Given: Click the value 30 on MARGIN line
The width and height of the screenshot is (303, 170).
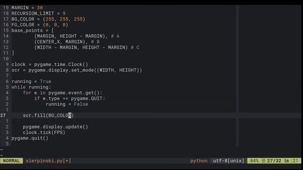Looking at the screenshot, I should [40, 8].
